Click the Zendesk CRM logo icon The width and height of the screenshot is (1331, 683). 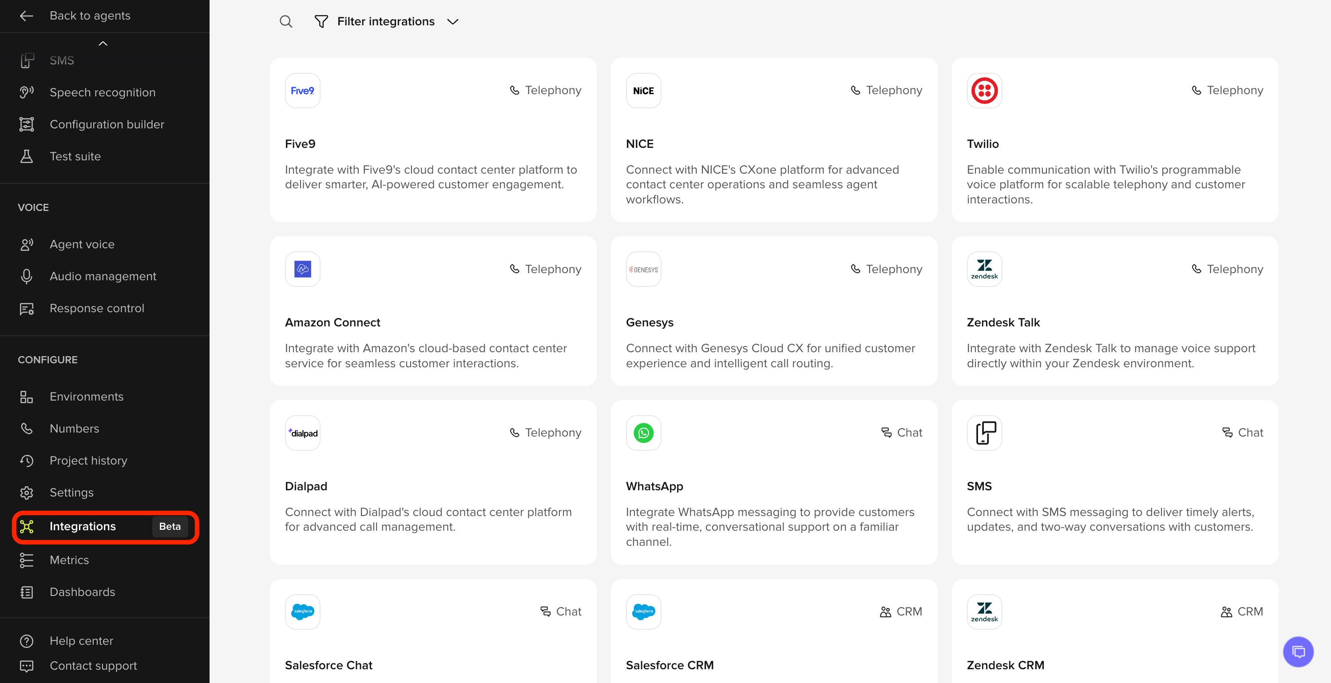pos(984,612)
